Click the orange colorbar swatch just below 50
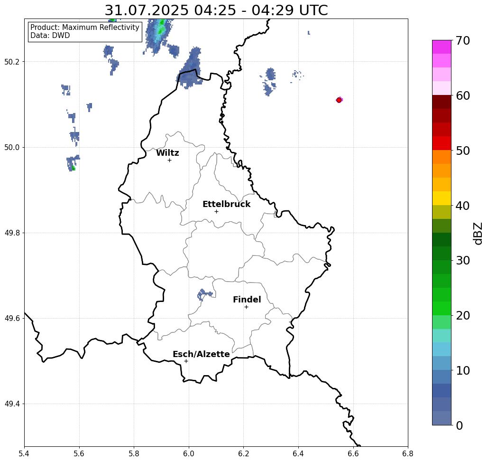Viewport: 488px width, 462px height. tap(442, 157)
